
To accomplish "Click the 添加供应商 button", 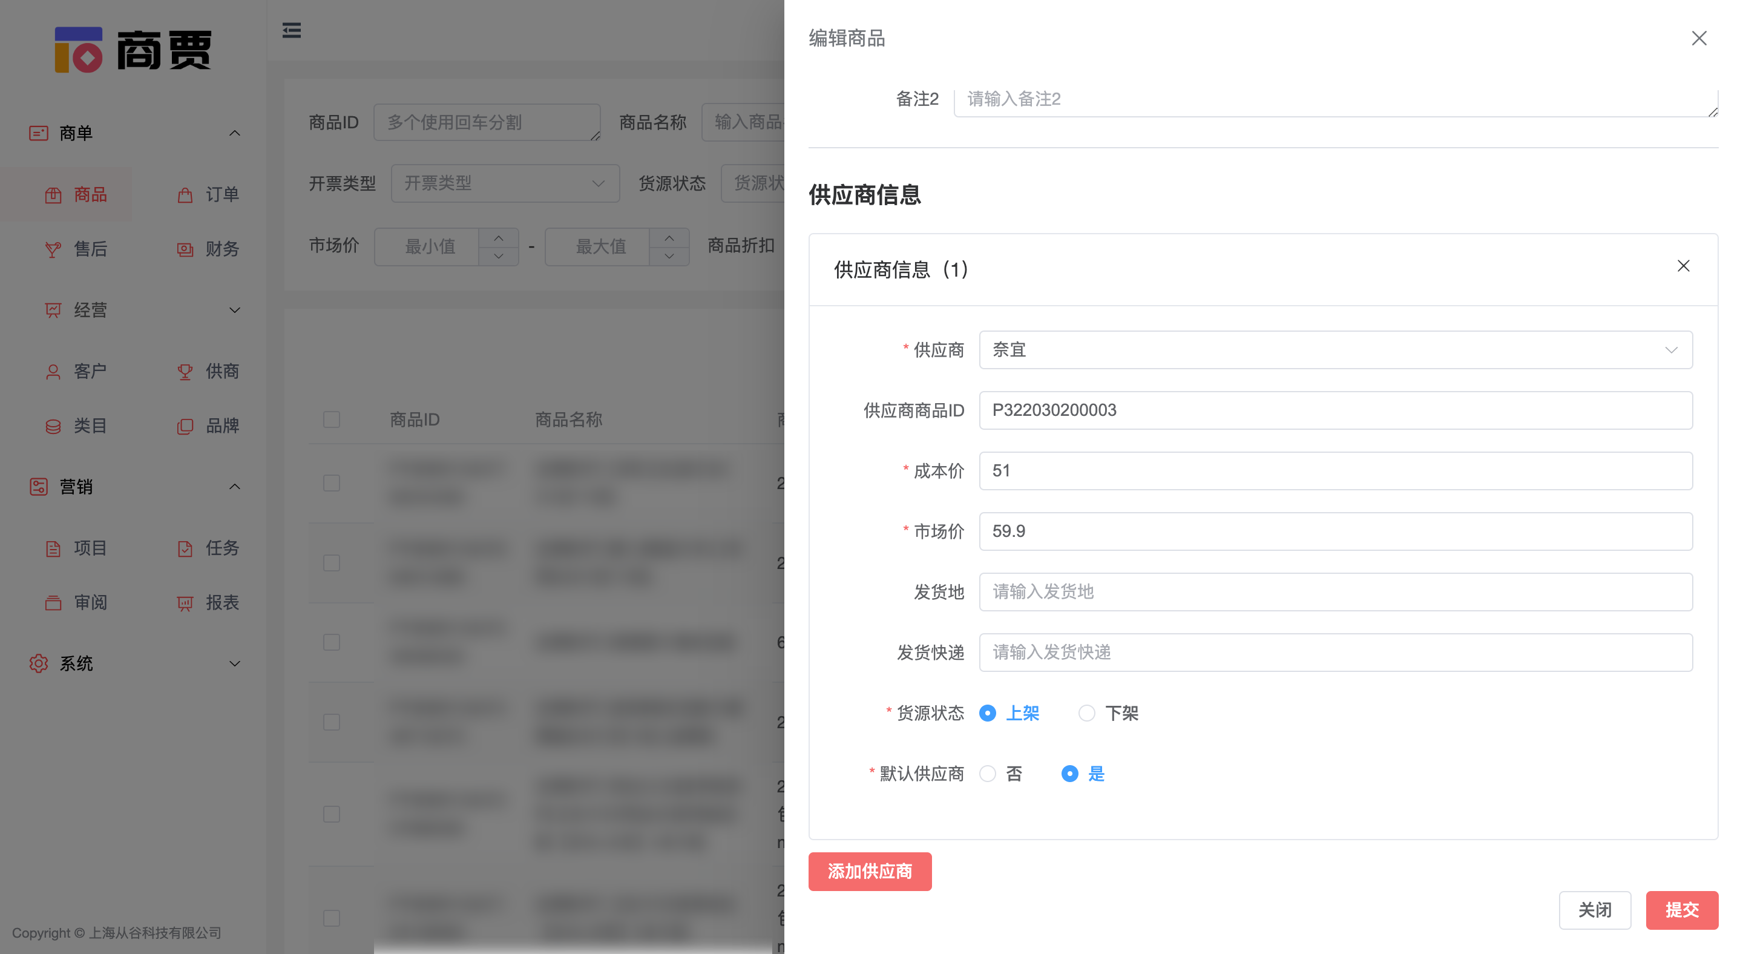I will coord(870,872).
